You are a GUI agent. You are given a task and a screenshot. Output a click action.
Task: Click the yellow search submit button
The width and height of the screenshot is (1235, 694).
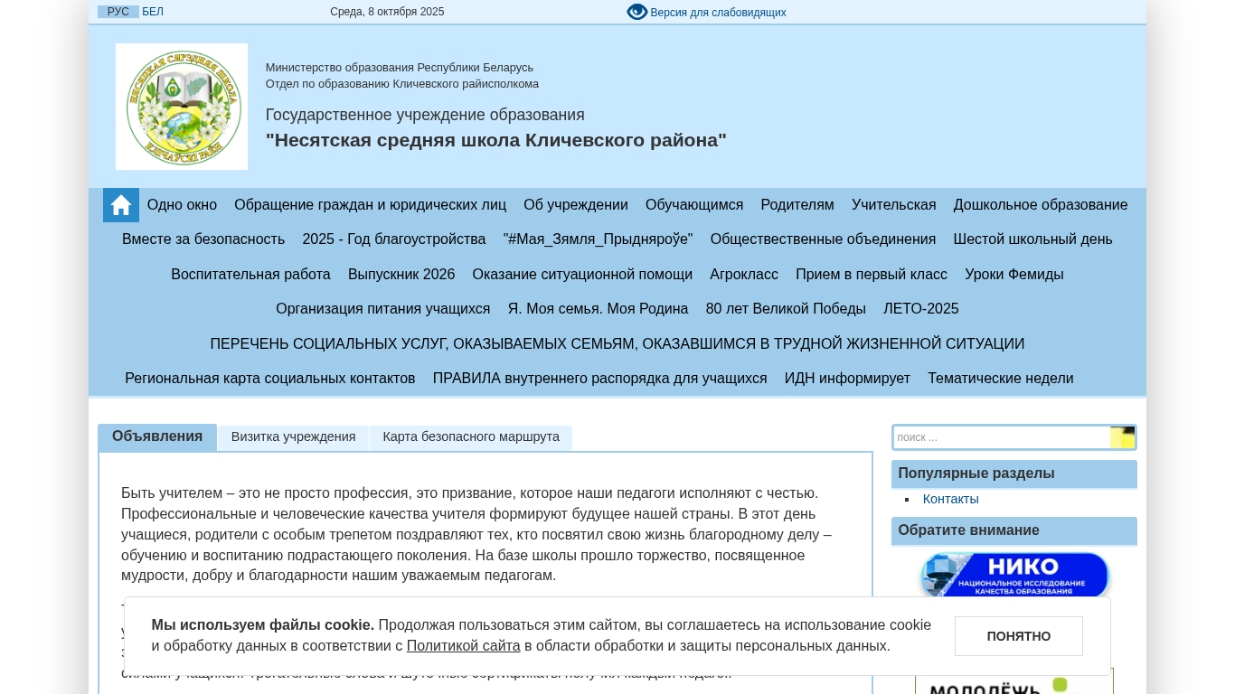1122,437
